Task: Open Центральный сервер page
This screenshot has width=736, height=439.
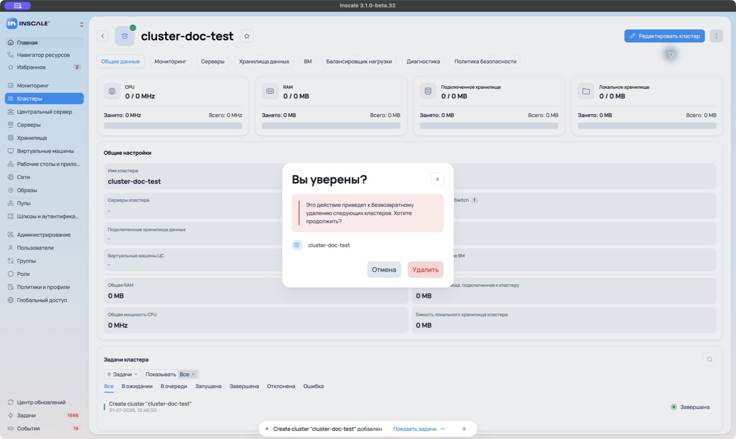Action: coord(44,112)
